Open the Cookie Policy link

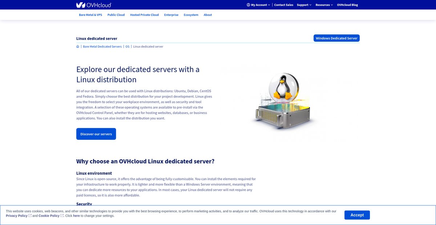[x=49, y=216]
